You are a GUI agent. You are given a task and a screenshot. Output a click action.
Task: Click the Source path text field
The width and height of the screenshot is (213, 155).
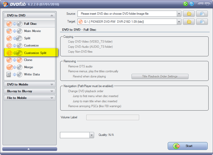127,14
